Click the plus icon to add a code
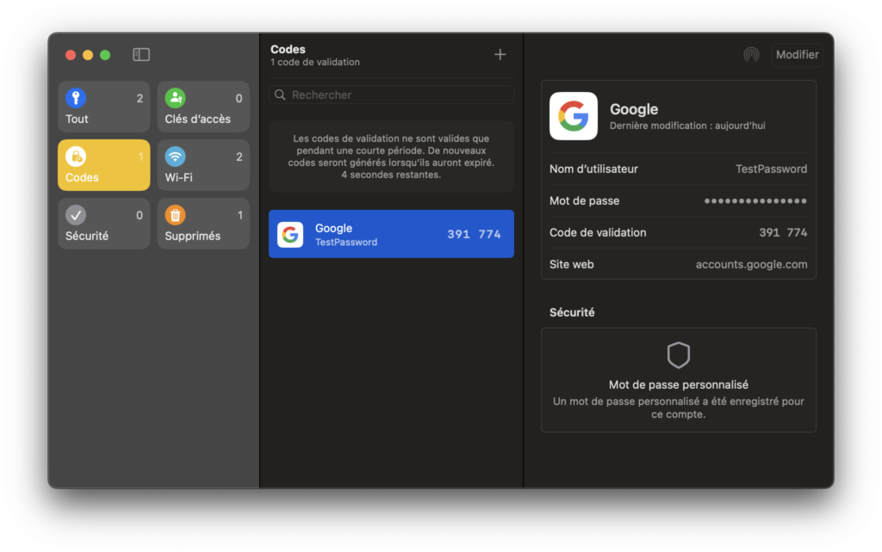The width and height of the screenshot is (882, 552). 500,54
